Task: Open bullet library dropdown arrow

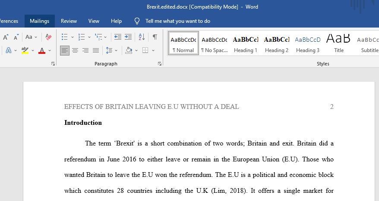Action: (72, 37)
